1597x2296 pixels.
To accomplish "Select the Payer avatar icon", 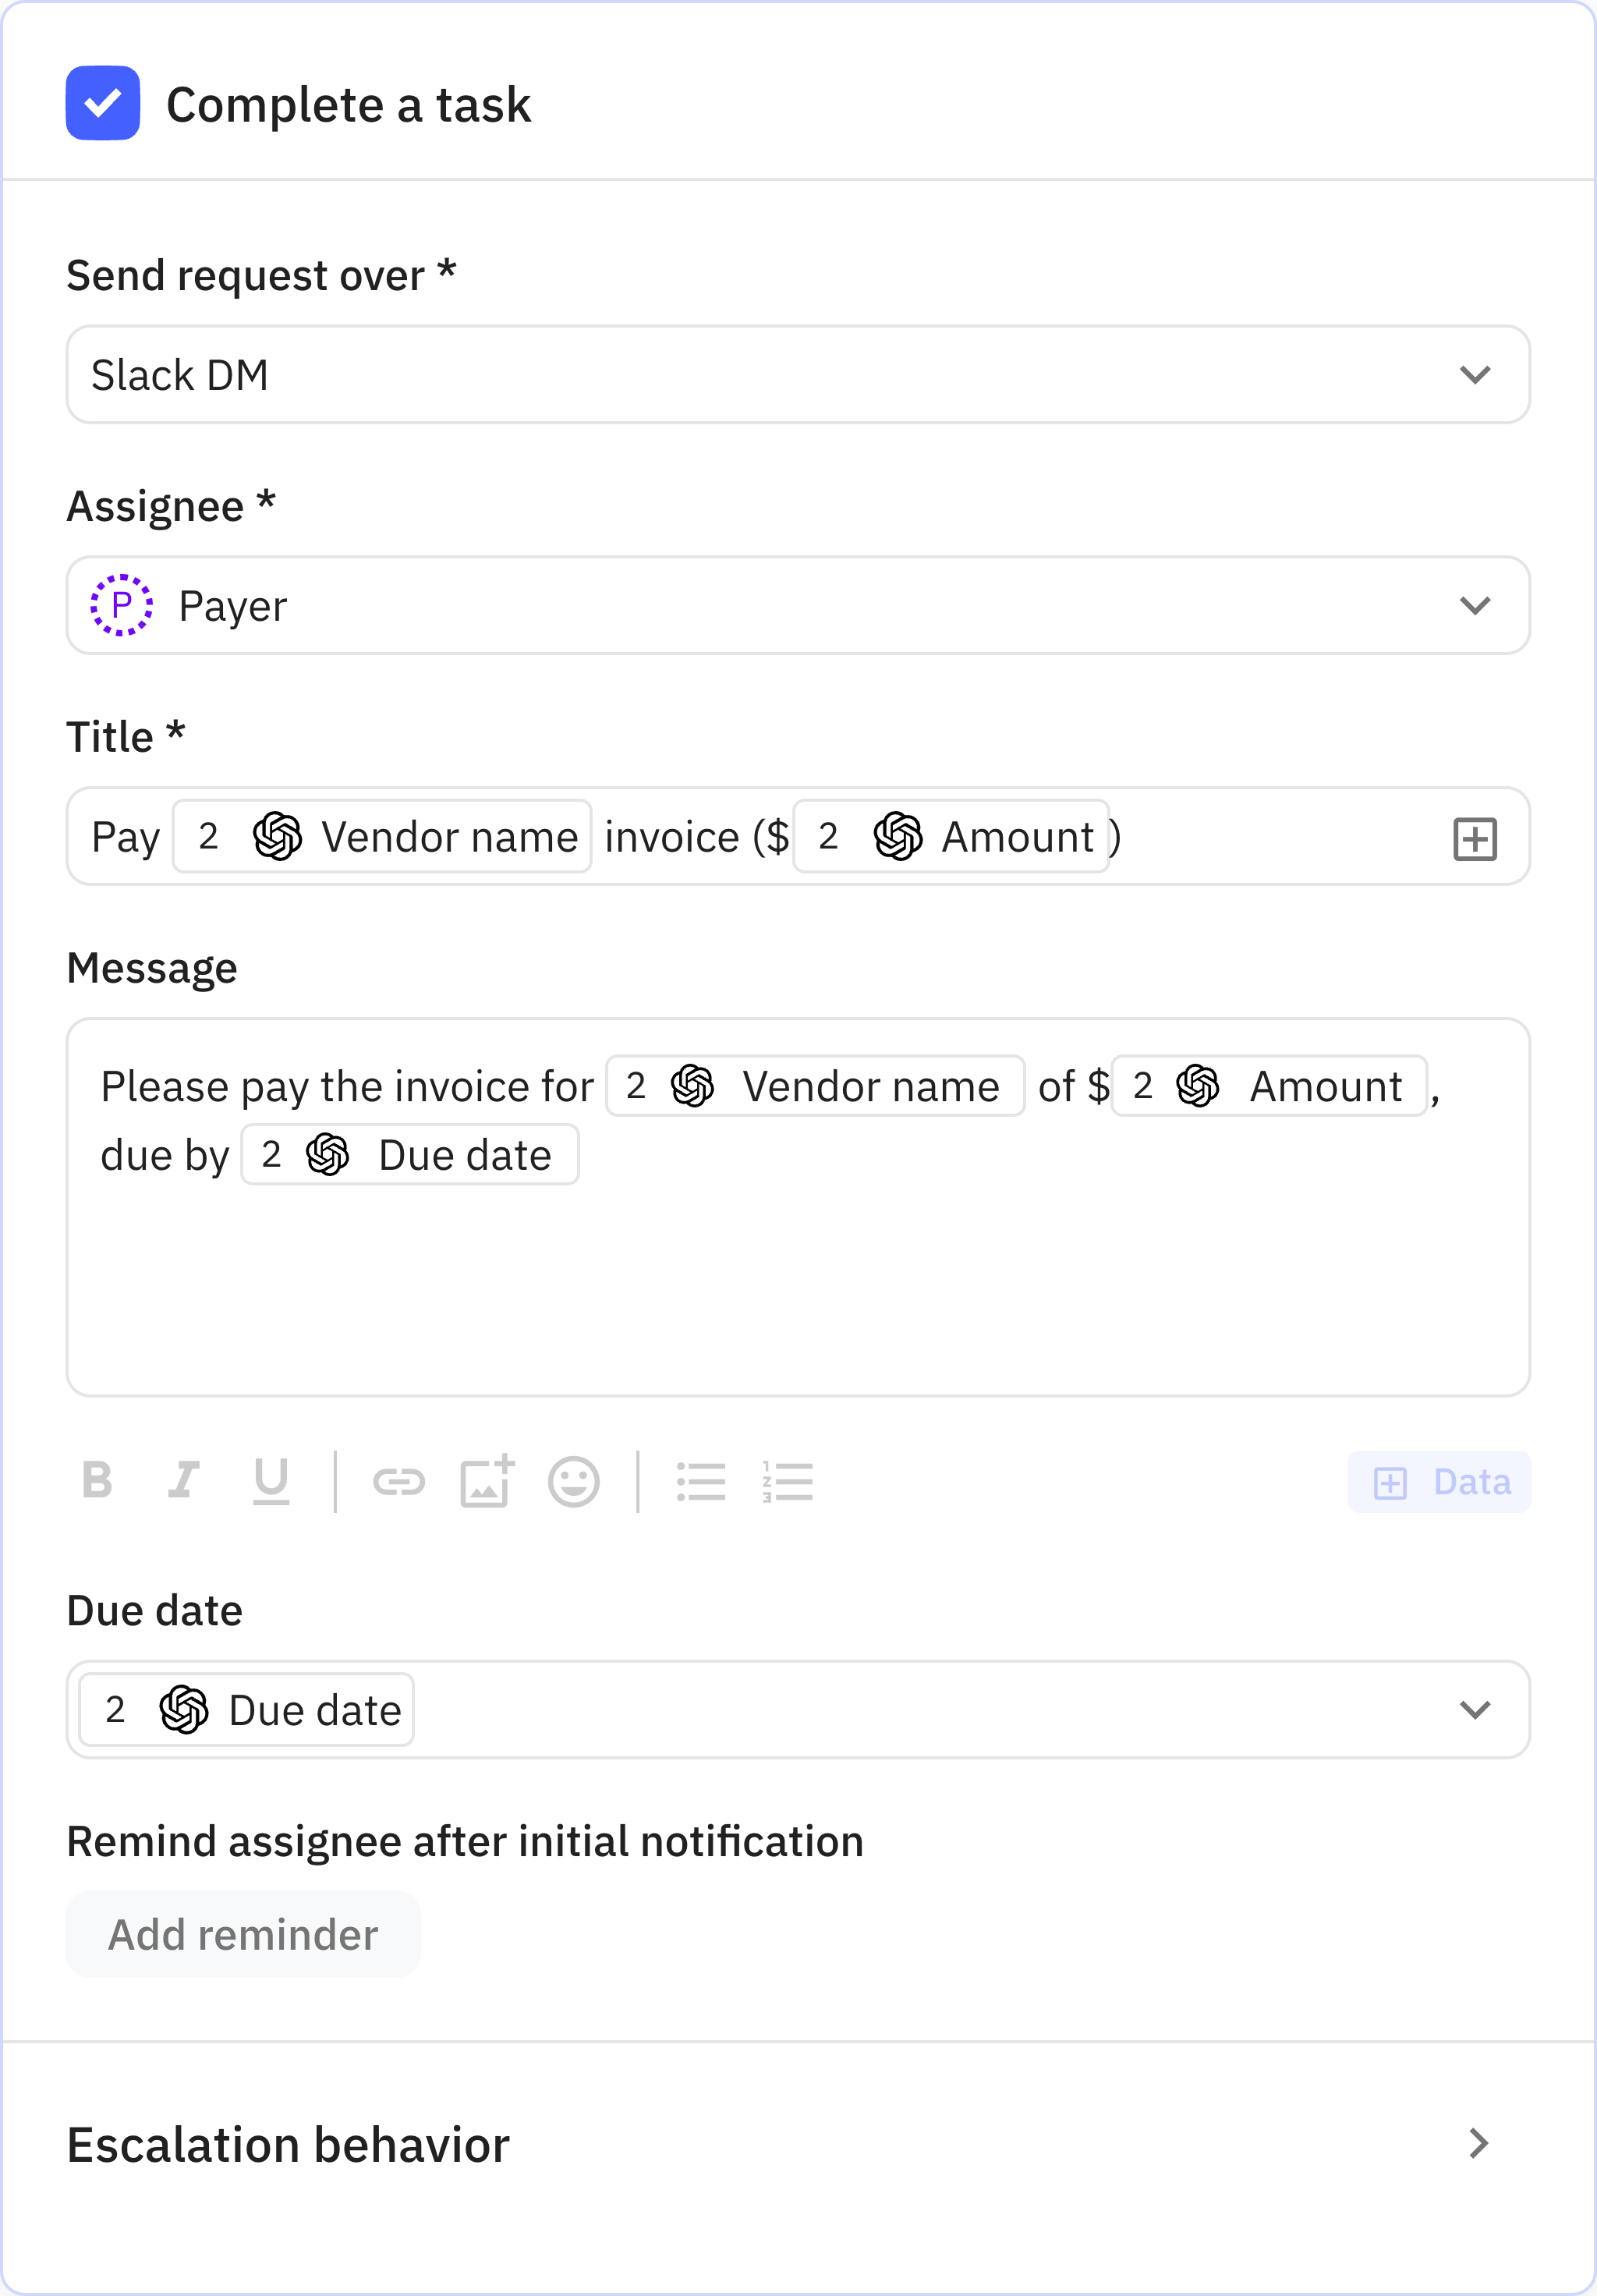I will (122, 604).
